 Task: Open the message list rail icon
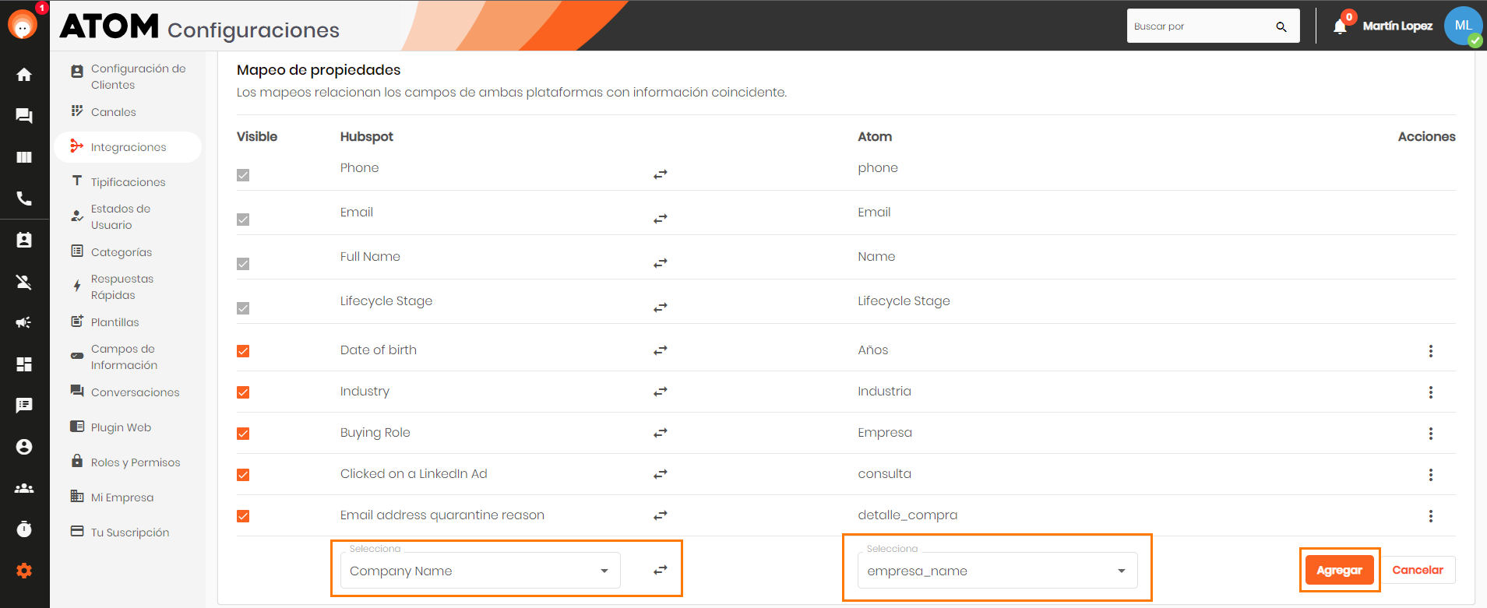(x=24, y=405)
